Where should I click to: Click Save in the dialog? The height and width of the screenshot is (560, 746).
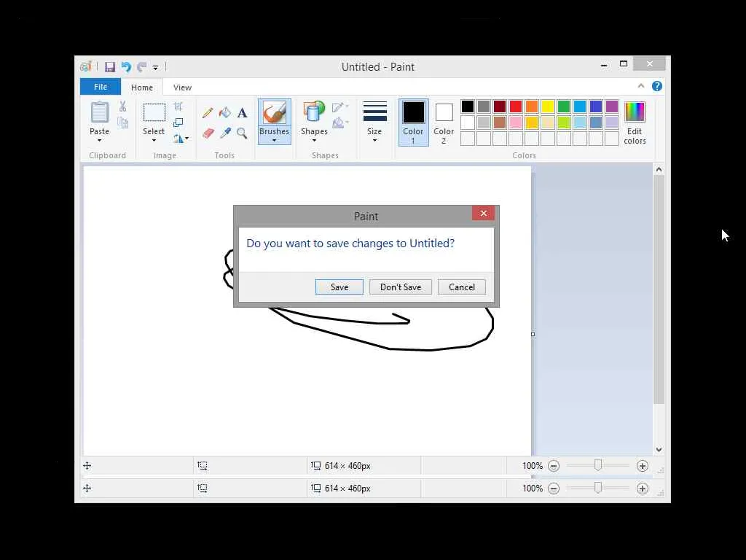tap(339, 287)
